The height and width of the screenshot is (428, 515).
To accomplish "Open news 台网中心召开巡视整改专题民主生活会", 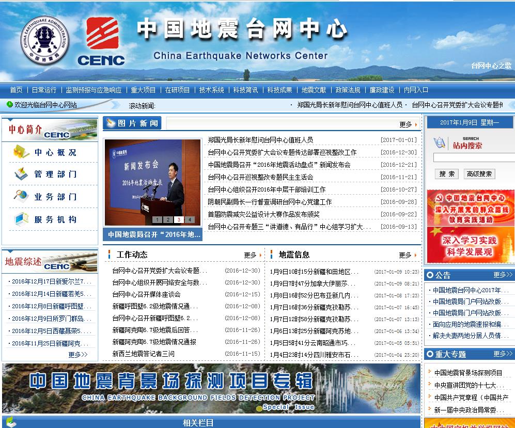I will pyautogui.click(x=260, y=177).
